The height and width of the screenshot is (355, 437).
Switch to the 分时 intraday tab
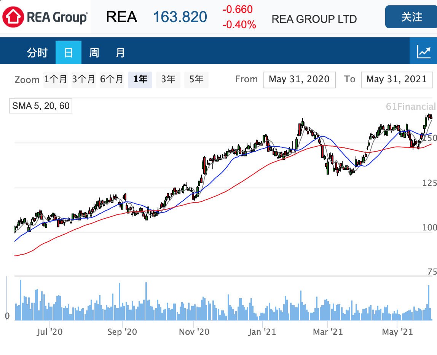tap(37, 53)
